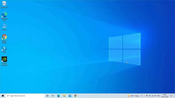Select the GeForce Experience desktop shortcut

[x=4, y=61]
